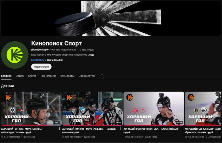
Task: Play the ХОРОШИЙ ГОЛ #29 thumbnail
Action: (x=31, y=109)
